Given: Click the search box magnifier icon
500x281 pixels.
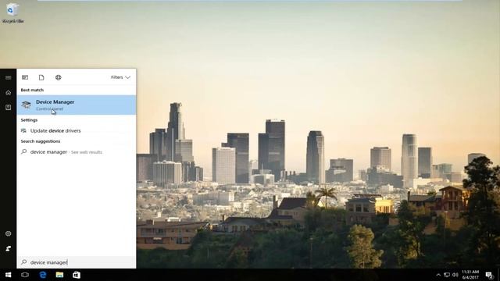Looking at the screenshot, I should [24, 262].
